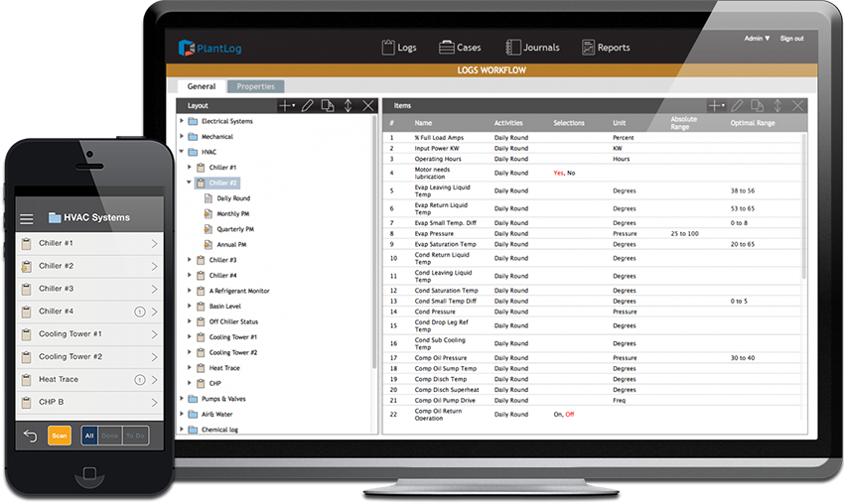
Task: Click the delete X icon in Layout toolbar
Action: pos(368,105)
